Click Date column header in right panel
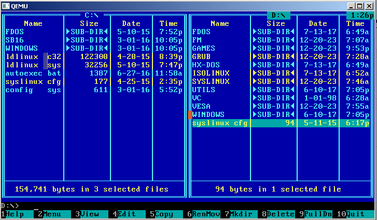The height and width of the screenshot is (220, 377). coord(318,23)
